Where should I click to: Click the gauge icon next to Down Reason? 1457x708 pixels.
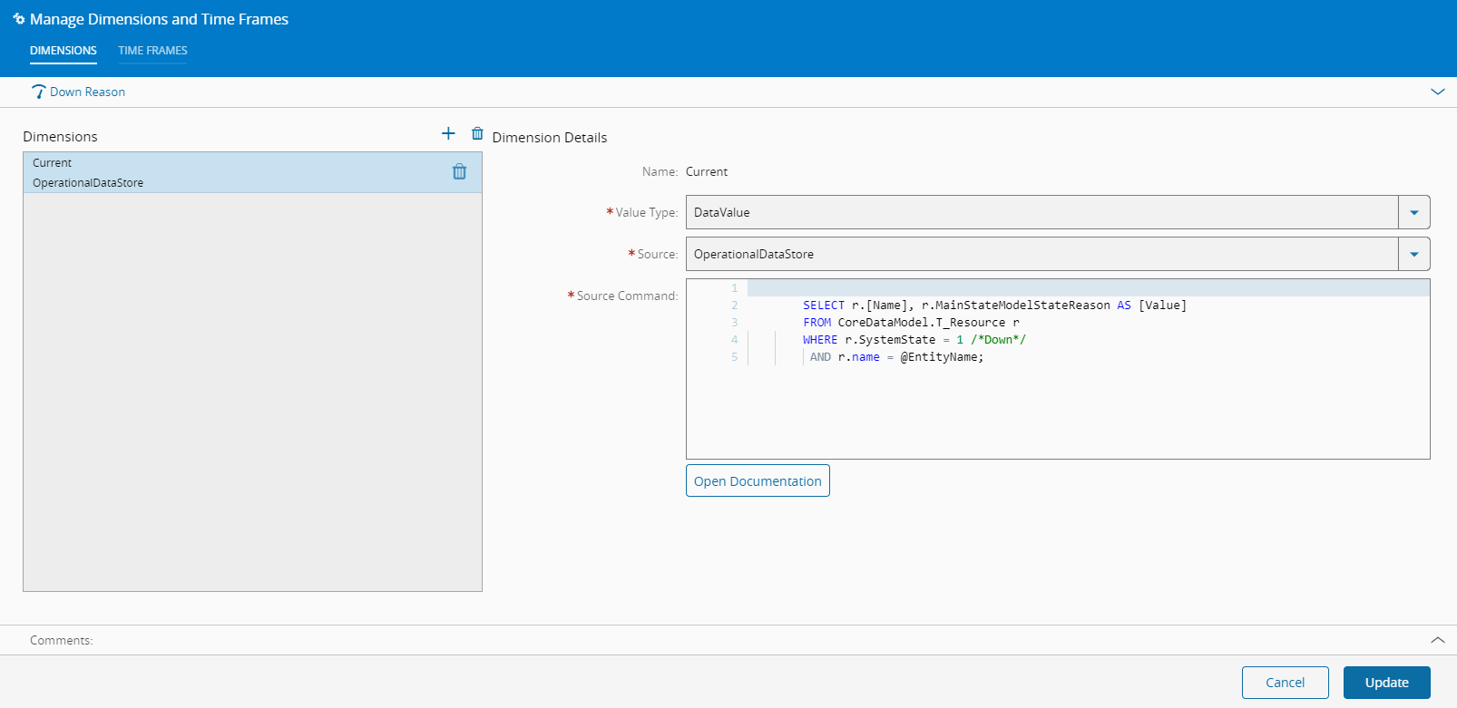(38, 92)
